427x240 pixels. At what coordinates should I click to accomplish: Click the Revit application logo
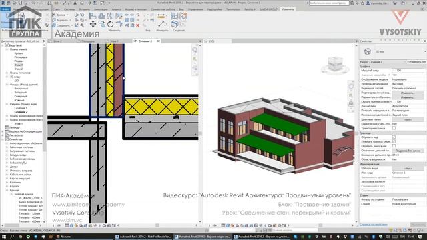click(x=3, y=3)
